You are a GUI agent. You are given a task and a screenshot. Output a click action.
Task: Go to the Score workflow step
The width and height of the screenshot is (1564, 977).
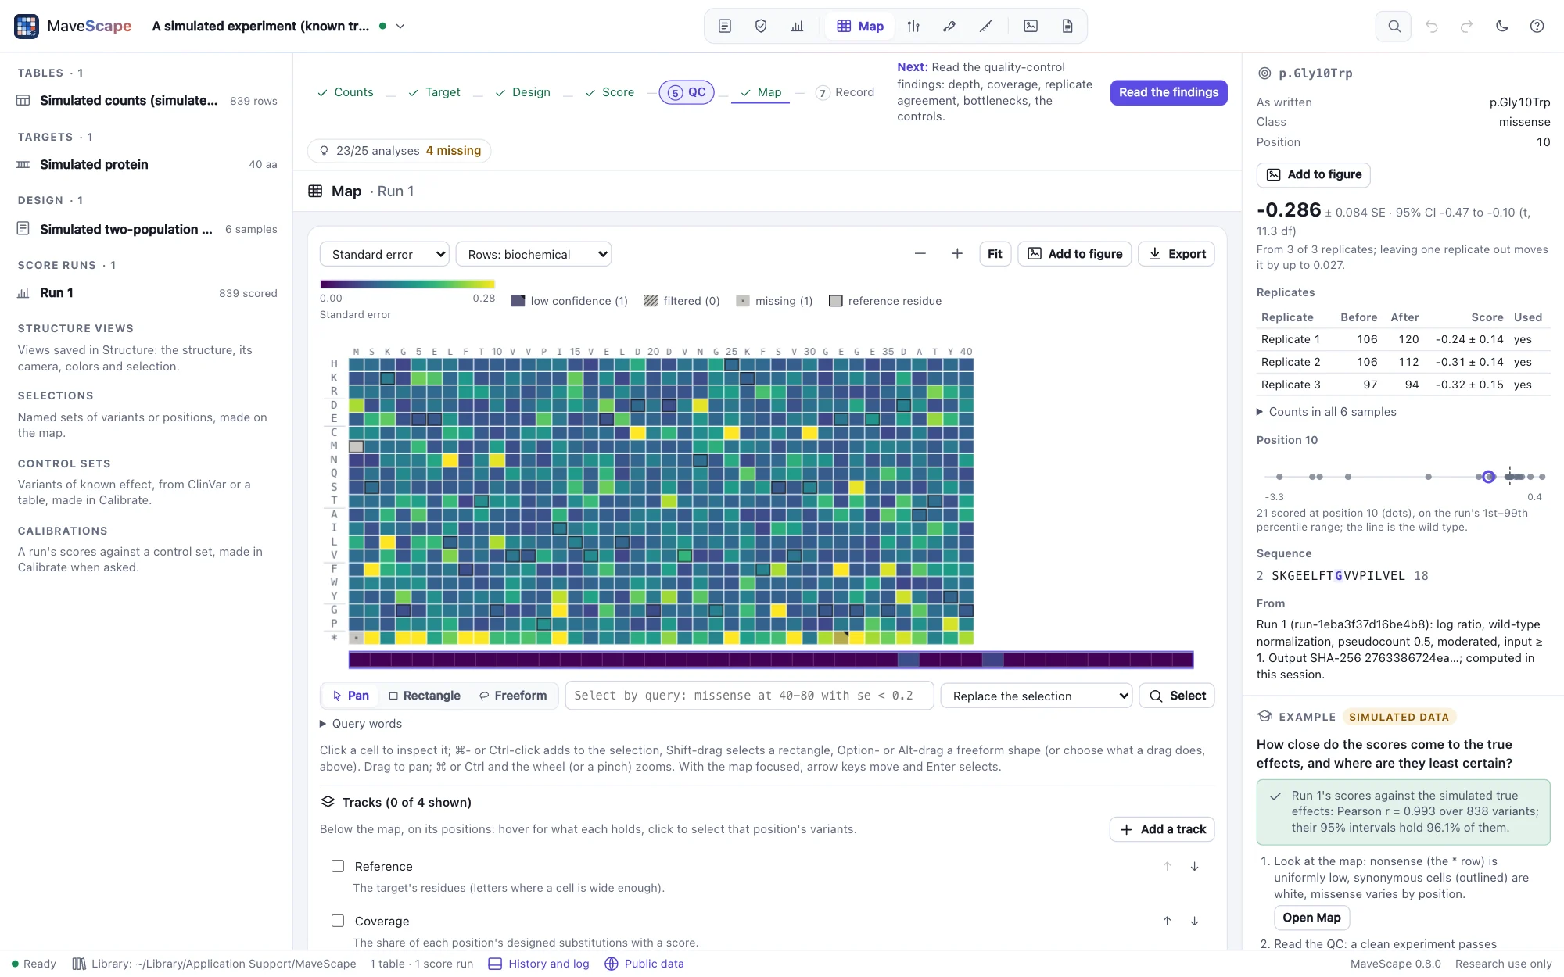609,92
